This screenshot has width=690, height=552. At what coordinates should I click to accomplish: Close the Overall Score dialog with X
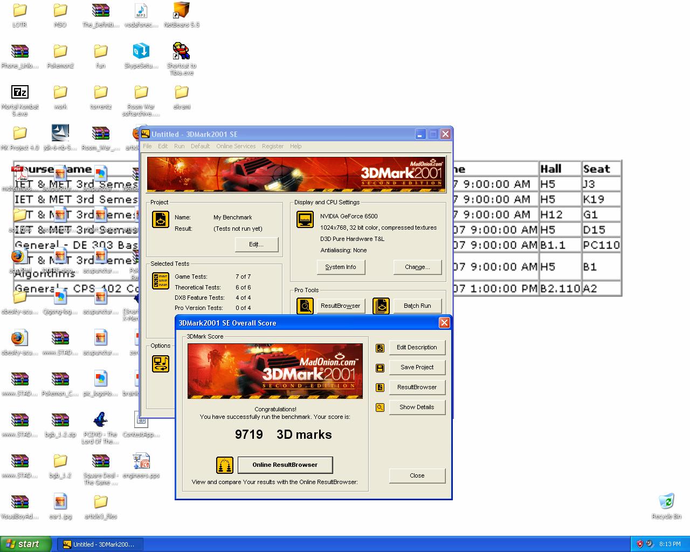tap(444, 322)
